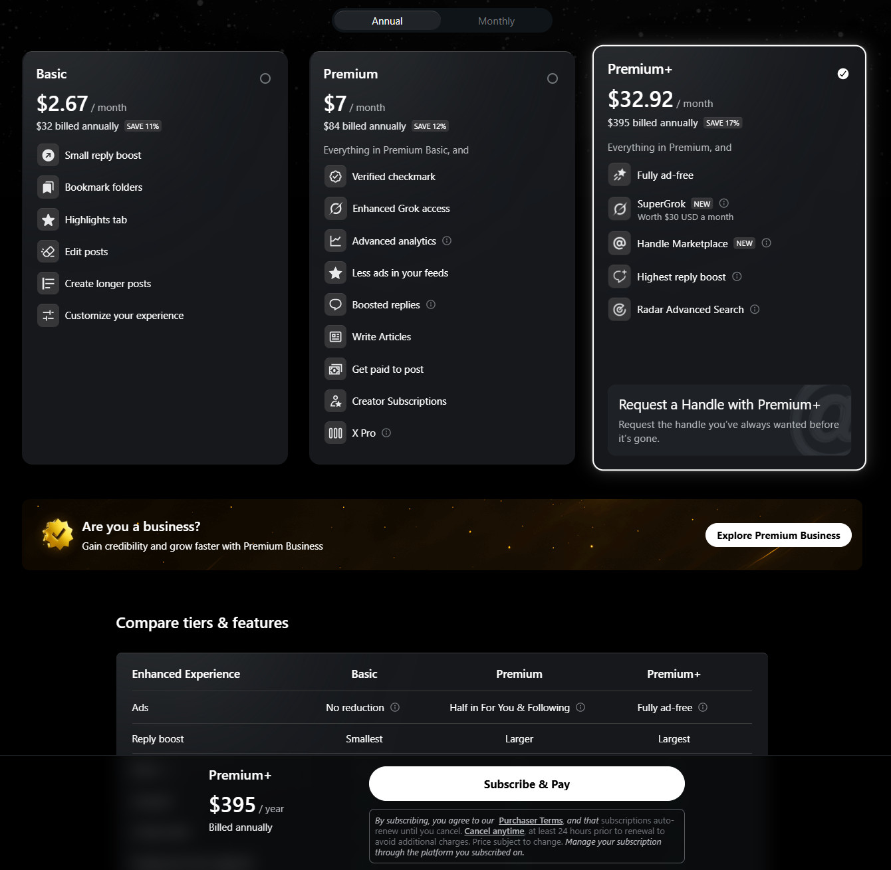Image resolution: width=891 pixels, height=870 pixels.
Task: Click the SuperGrok info icon
Action: (724, 203)
